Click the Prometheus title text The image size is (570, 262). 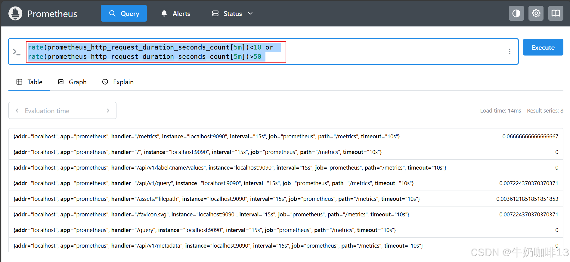click(52, 14)
